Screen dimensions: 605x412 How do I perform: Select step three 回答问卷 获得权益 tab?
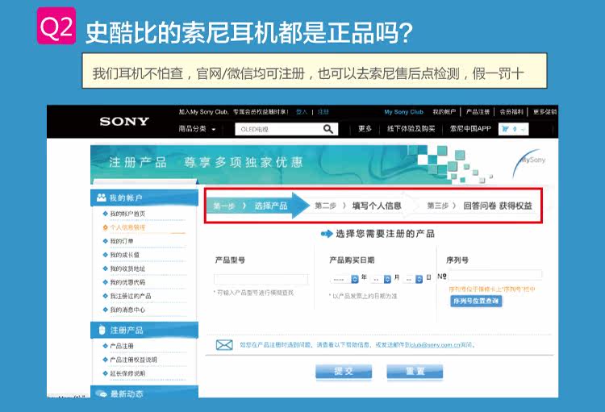pyautogui.click(x=479, y=206)
